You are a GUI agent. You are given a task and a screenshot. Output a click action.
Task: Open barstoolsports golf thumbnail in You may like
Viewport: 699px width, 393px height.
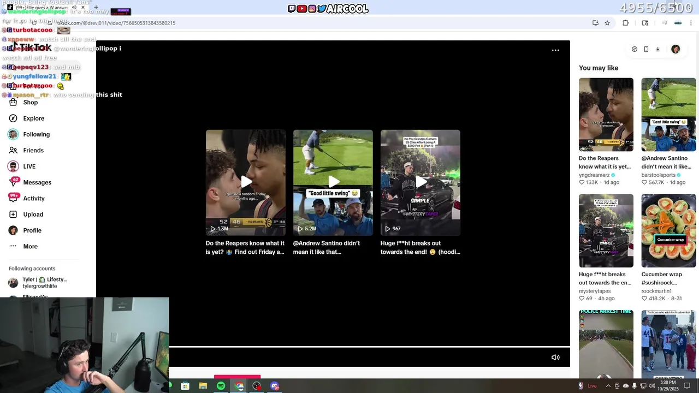(668, 115)
